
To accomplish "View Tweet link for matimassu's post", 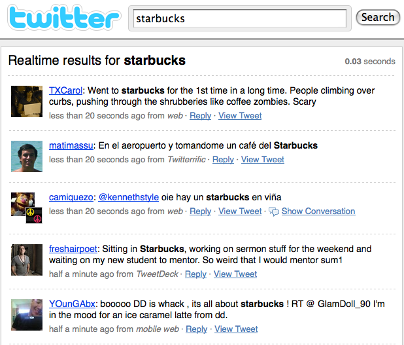I will (263, 160).
